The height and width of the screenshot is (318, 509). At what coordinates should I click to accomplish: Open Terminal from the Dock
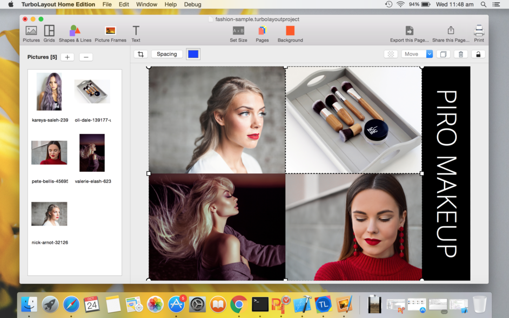click(x=260, y=305)
